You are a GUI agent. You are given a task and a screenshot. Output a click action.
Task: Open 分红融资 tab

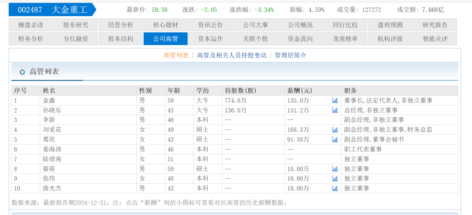76,39
